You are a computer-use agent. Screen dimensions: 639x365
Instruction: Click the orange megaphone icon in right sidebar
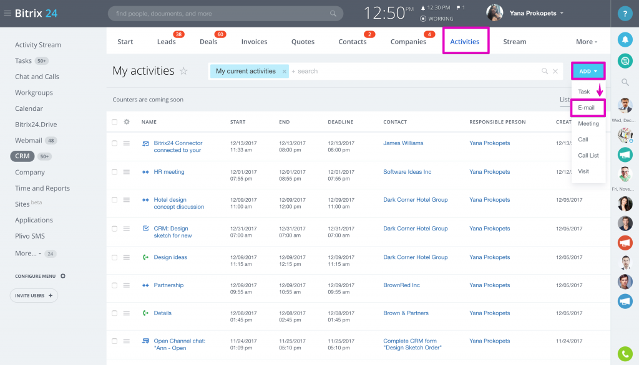tap(625, 242)
